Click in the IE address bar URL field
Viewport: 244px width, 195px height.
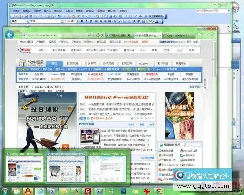coord(55,35)
